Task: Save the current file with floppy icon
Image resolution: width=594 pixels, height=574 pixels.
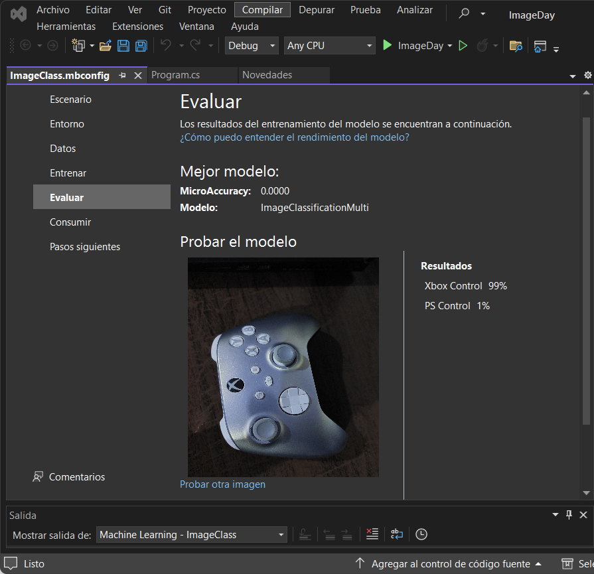Action: pyautogui.click(x=123, y=46)
